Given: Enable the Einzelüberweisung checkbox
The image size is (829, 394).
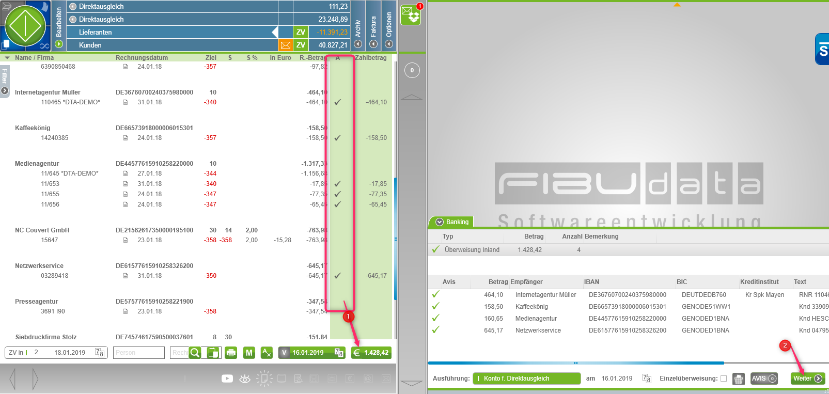Looking at the screenshot, I should click(x=724, y=379).
